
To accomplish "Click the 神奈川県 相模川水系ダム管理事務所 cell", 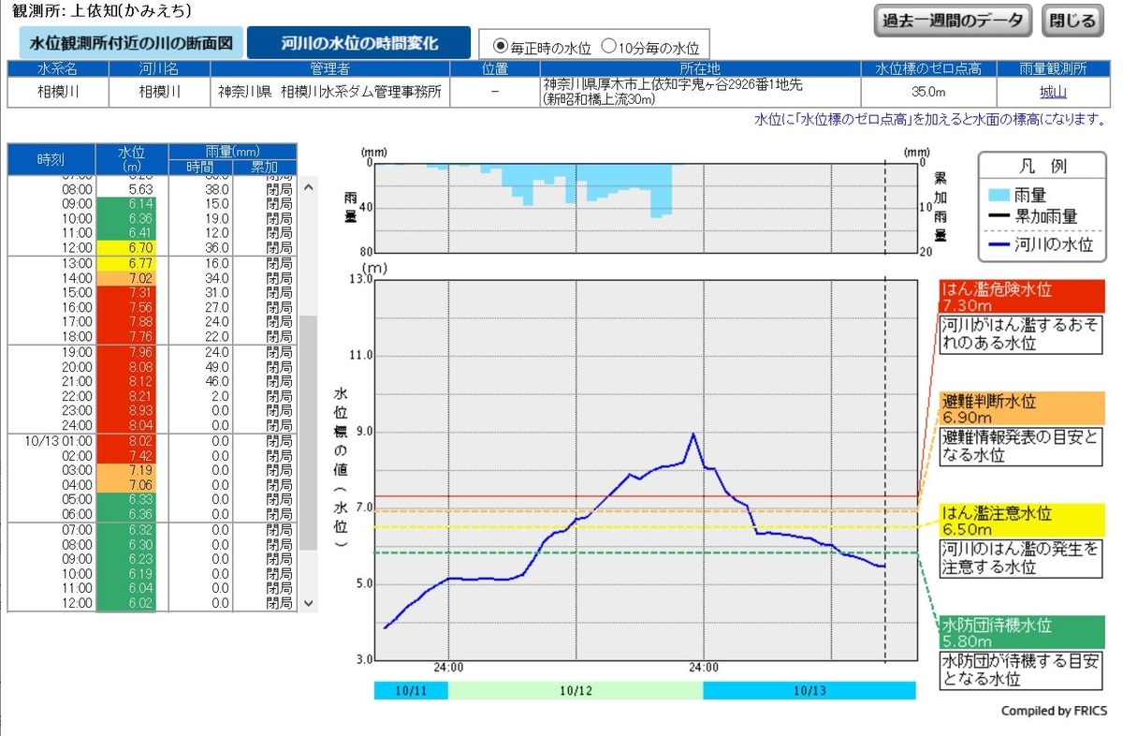I will (330, 92).
